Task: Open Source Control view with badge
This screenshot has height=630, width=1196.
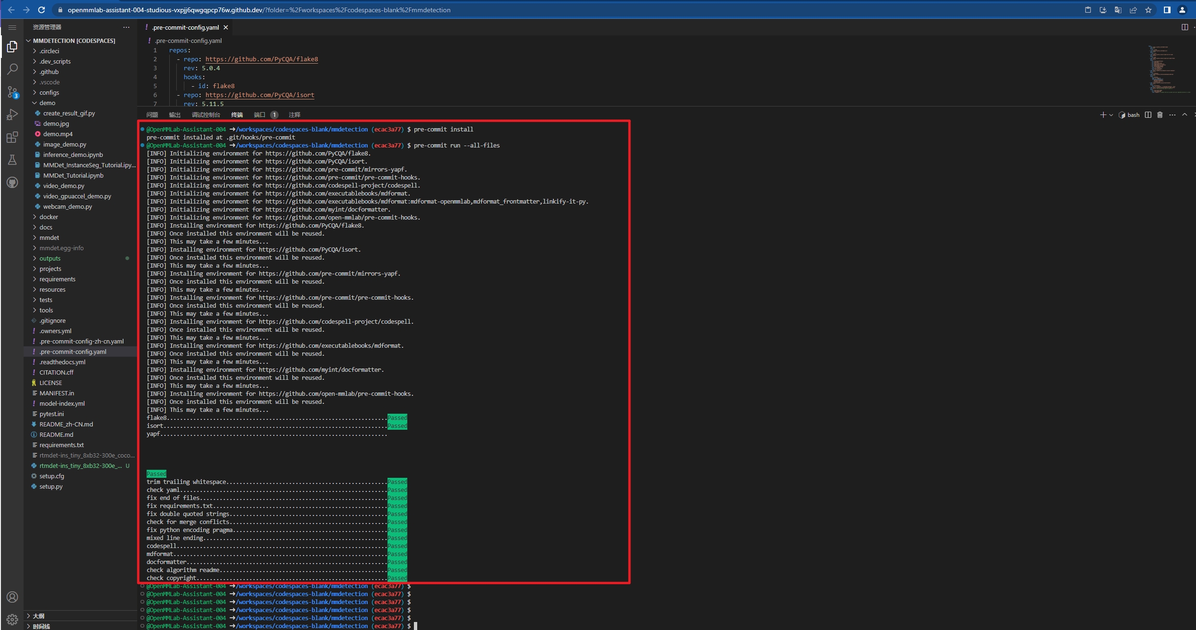Action: coord(12,92)
